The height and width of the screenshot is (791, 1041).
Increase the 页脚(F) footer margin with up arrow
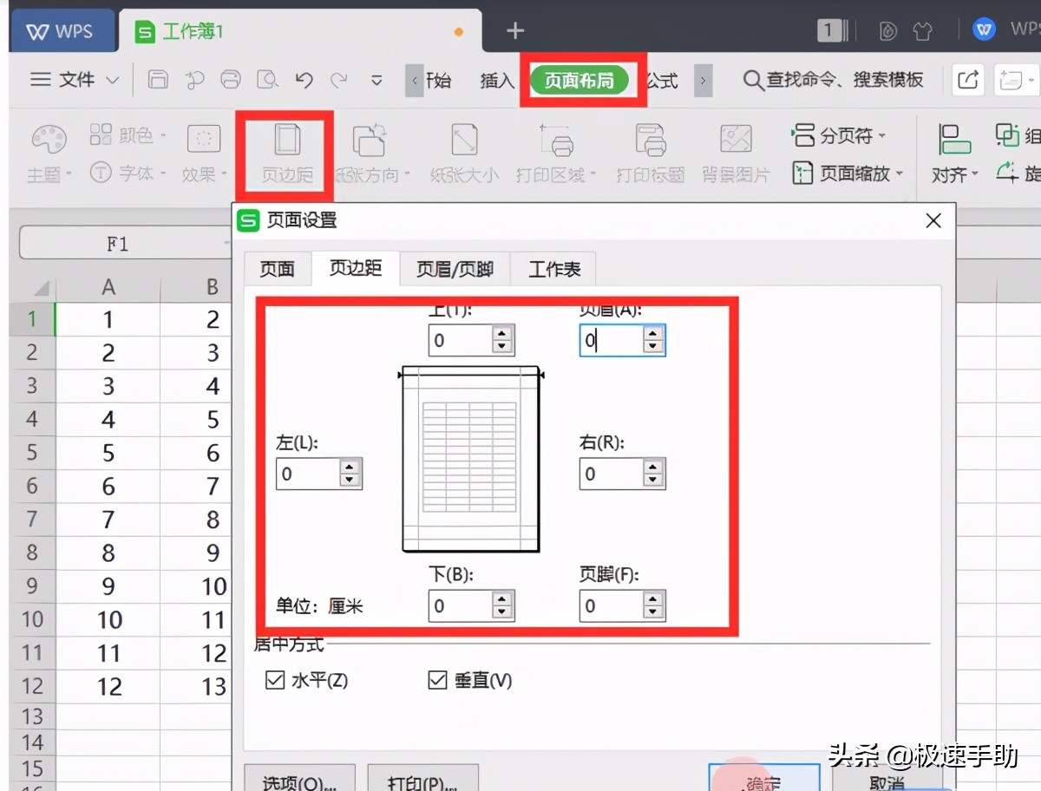653,599
